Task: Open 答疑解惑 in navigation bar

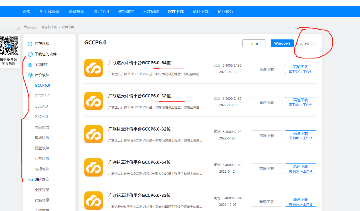Action: pyautogui.click(x=77, y=11)
